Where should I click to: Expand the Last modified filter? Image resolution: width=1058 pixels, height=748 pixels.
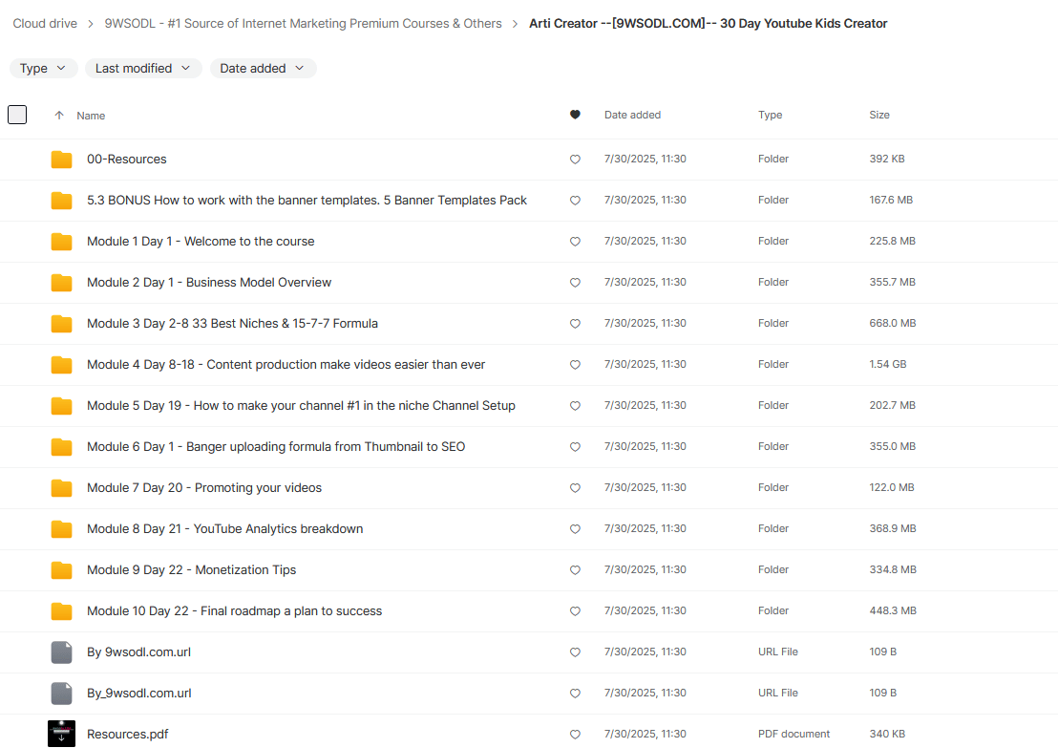pos(143,68)
